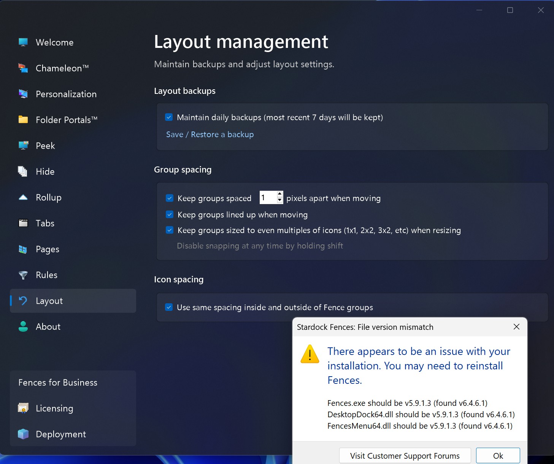This screenshot has width=554, height=464.
Task: Close the File version mismatch dialog
Action: pyautogui.click(x=516, y=327)
